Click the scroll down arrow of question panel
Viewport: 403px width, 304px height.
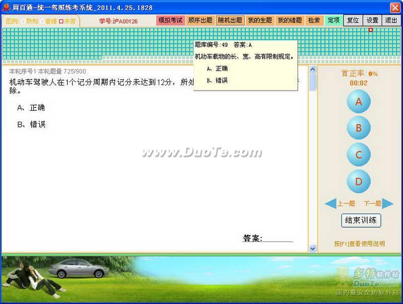(312, 248)
